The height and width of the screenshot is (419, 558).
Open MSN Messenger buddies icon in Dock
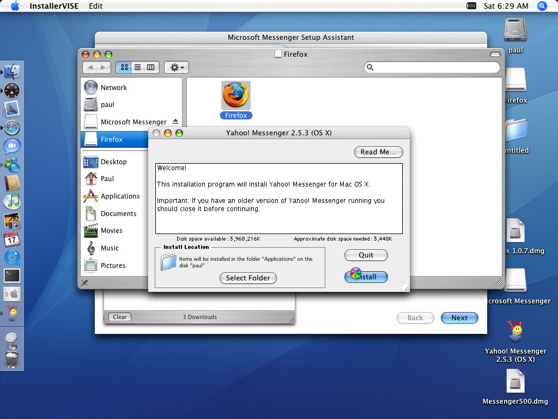point(12,165)
